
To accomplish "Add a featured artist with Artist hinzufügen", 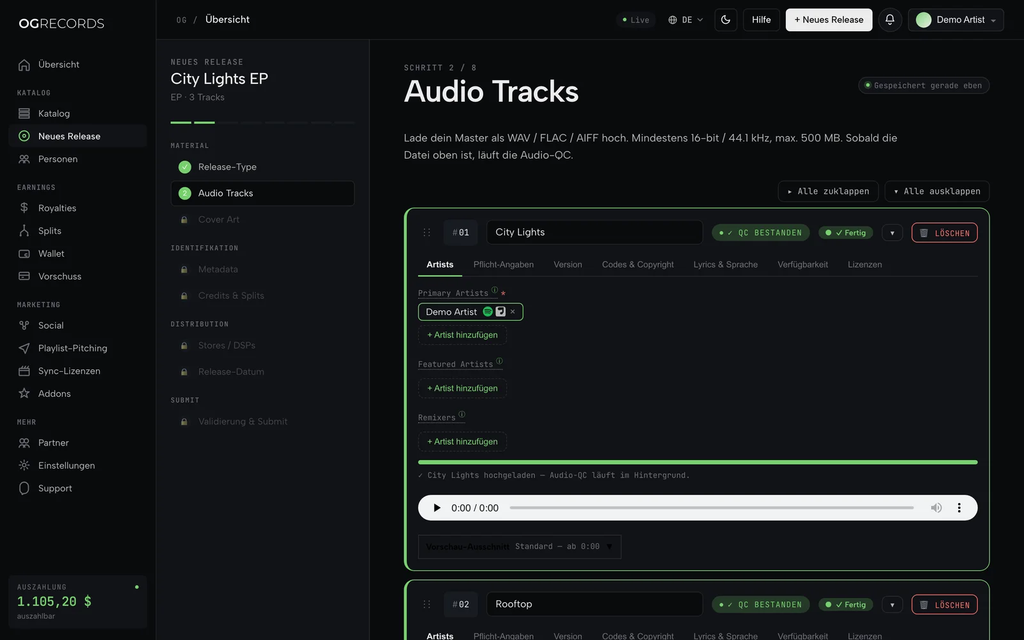I will click(x=462, y=388).
